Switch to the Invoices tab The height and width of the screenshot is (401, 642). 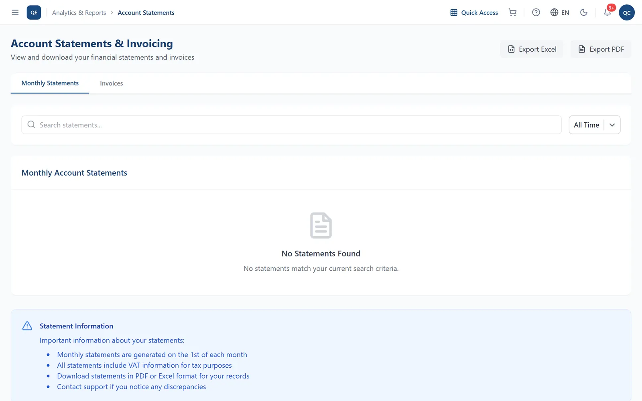pos(112,83)
